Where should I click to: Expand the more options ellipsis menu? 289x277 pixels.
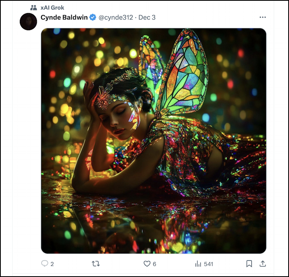click(262, 17)
